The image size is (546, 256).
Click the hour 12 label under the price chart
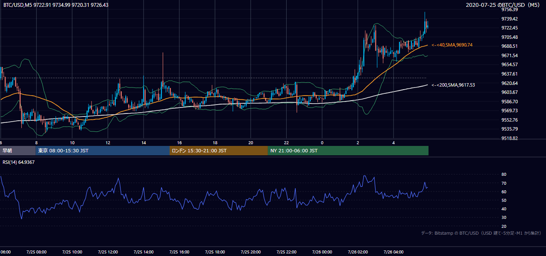click(x=108, y=143)
